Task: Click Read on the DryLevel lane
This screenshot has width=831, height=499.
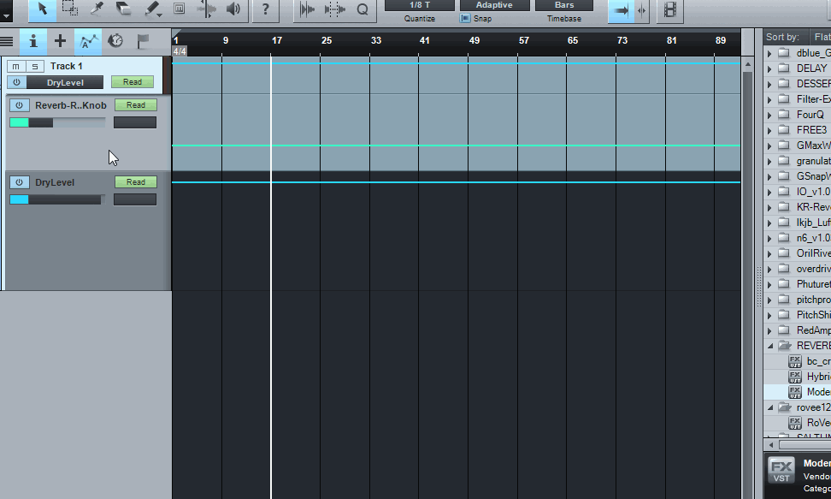Action: point(136,182)
